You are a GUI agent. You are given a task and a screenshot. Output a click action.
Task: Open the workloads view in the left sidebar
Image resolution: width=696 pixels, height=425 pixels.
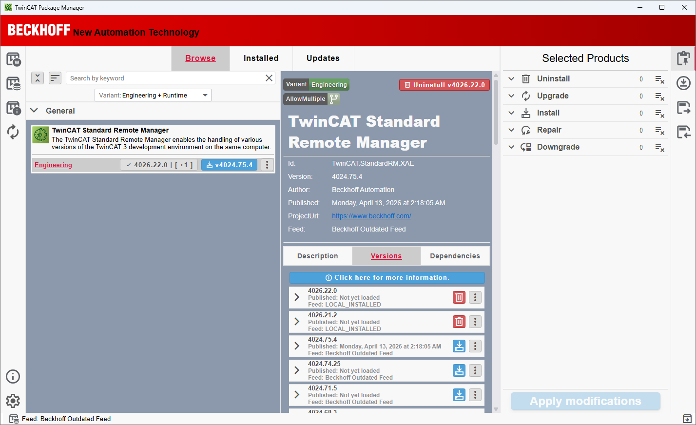tap(13, 59)
